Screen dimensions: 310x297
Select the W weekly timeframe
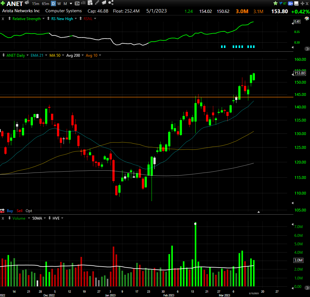(59, 3)
